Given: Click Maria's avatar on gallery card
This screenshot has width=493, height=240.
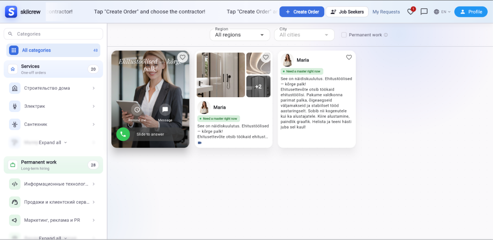Looking at the screenshot, I should (x=204, y=107).
